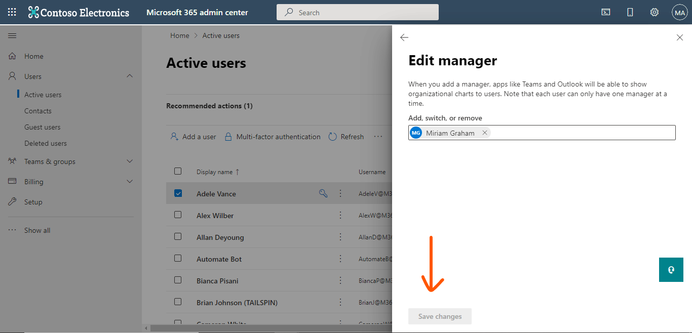
Task: Open the mobile app icon in top bar
Action: 630,12
